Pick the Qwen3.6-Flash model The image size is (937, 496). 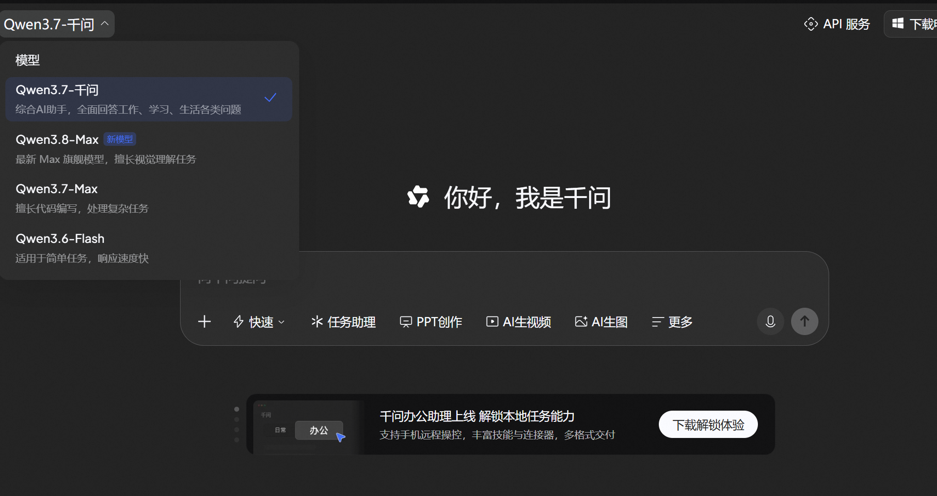point(149,248)
